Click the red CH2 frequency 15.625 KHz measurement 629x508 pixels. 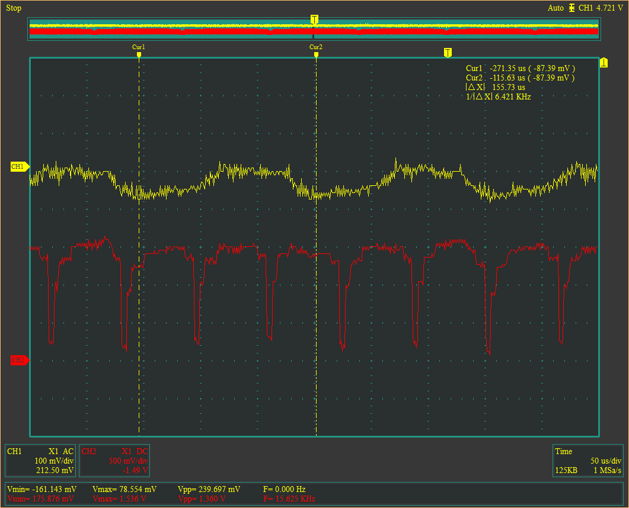pos(289,499)
